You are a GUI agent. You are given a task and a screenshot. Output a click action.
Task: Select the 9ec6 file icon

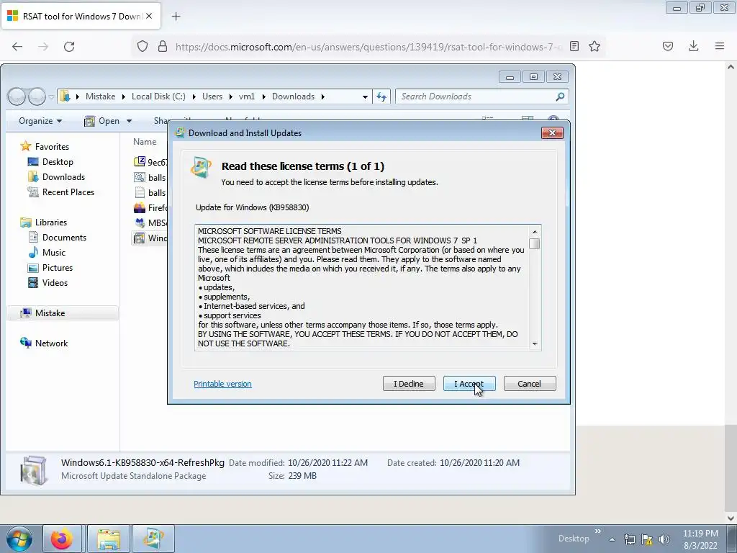pyautogui.click(x=140, y=162)
